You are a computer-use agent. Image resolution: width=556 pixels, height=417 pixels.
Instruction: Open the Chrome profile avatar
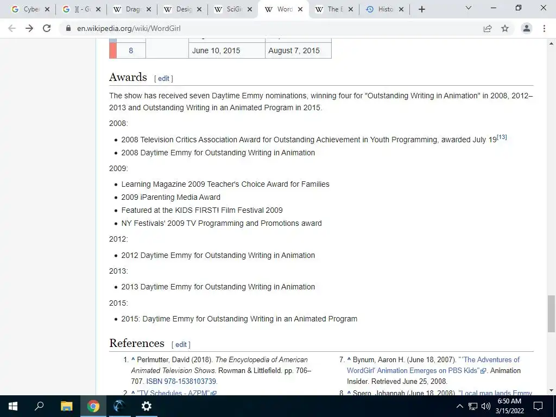coord(527,28)
